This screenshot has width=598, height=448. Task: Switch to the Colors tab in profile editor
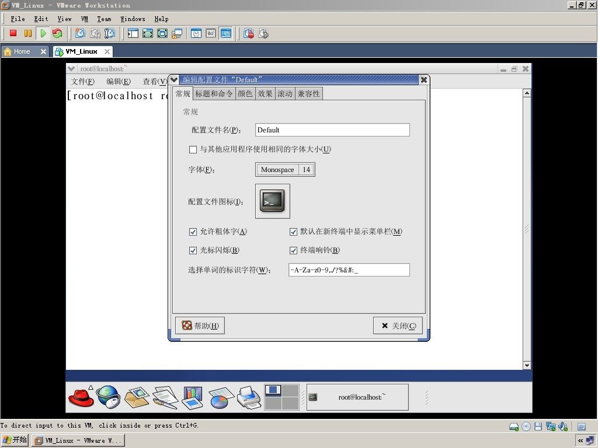245,94
